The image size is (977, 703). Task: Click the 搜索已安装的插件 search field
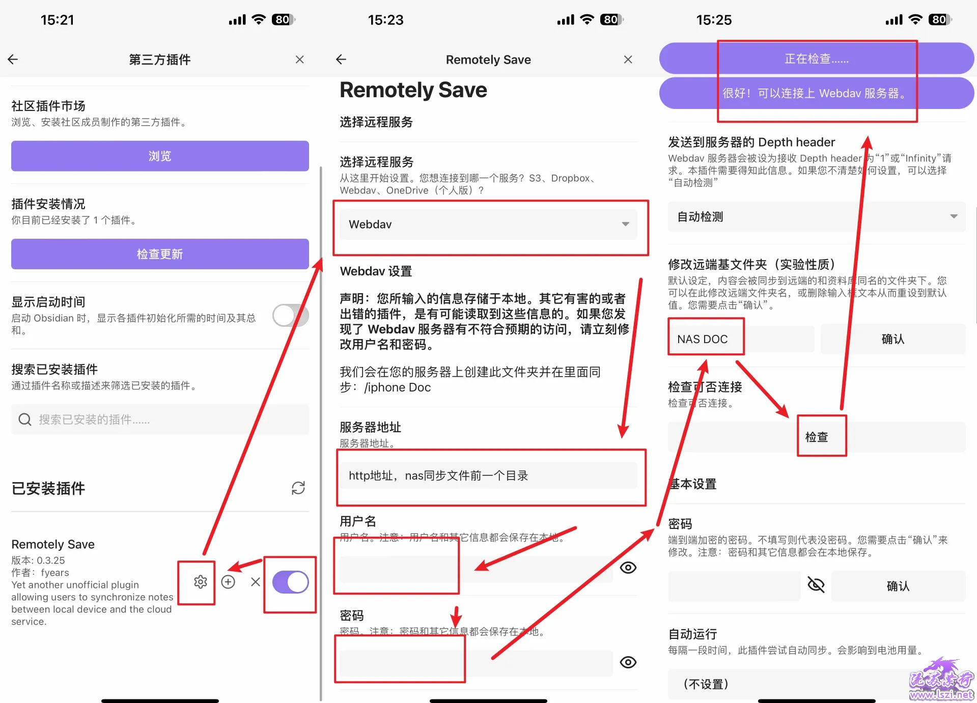coord(160,419)
